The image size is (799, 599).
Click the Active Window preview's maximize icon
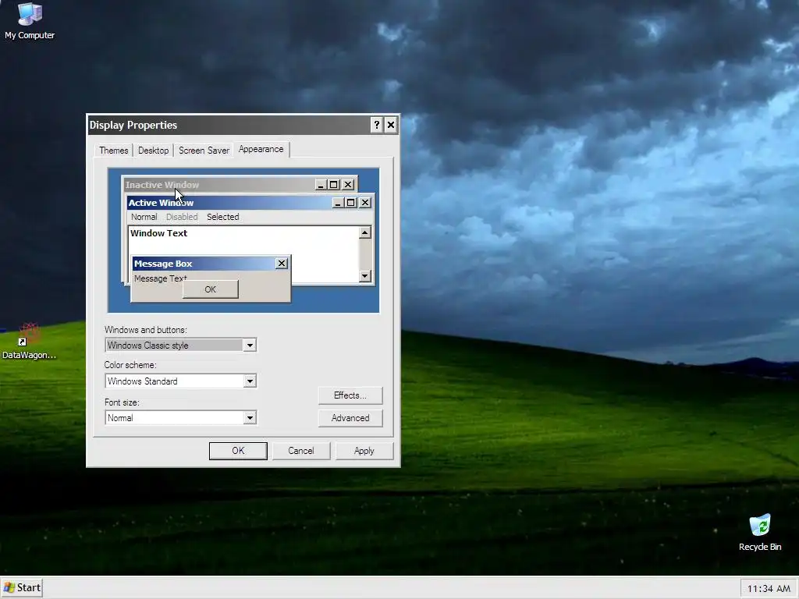(x=350, y=203)
